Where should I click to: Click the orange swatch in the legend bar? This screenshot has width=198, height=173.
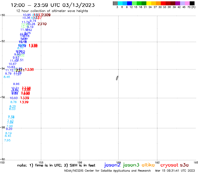158,3
